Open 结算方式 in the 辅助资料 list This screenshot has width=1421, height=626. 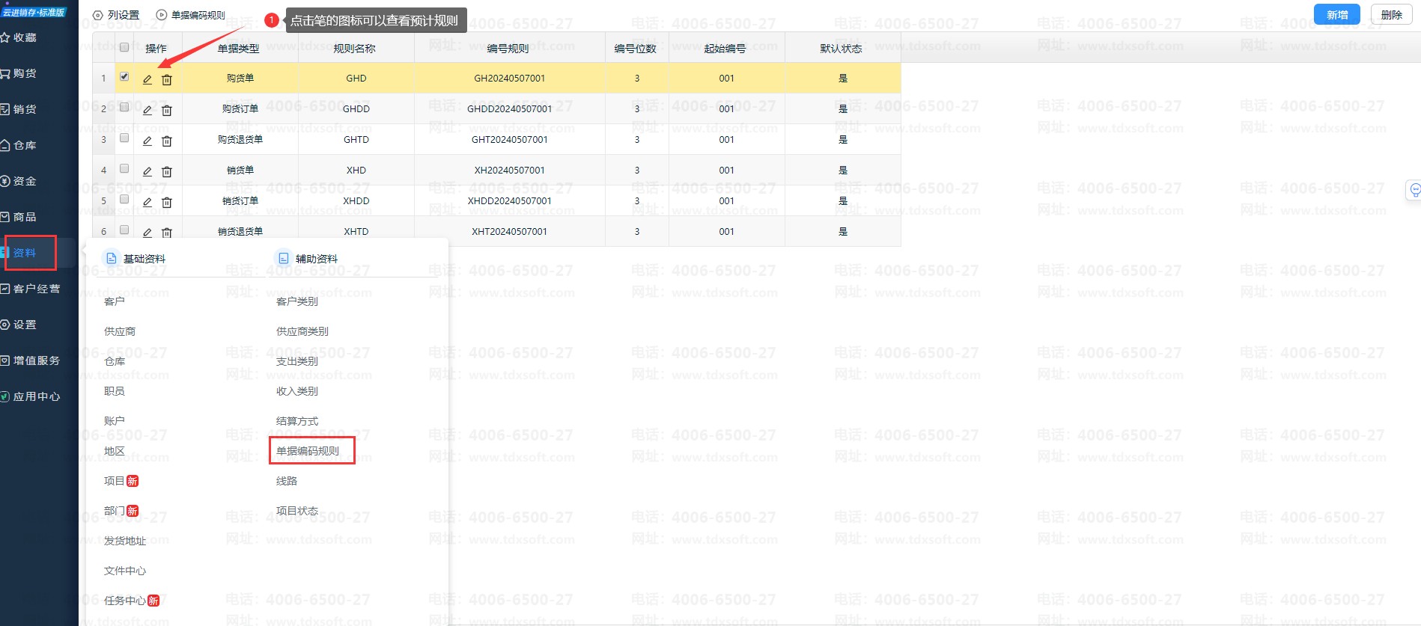297,421
